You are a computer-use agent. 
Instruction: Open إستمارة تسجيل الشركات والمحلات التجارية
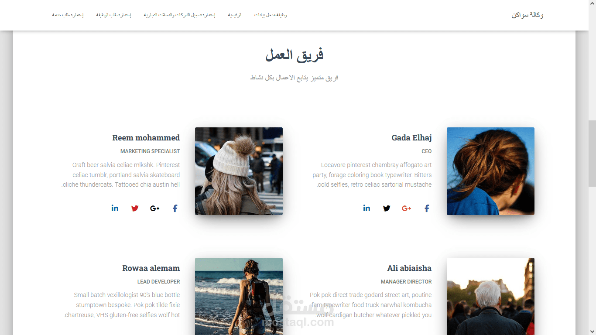[179, 15]
